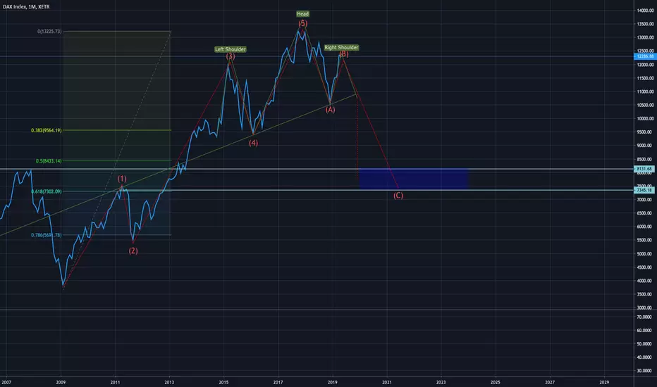Click the Elliott wave (4) label
Image resolution: width=657 pixels, height=387 pixels.
[x=253, y=143]
